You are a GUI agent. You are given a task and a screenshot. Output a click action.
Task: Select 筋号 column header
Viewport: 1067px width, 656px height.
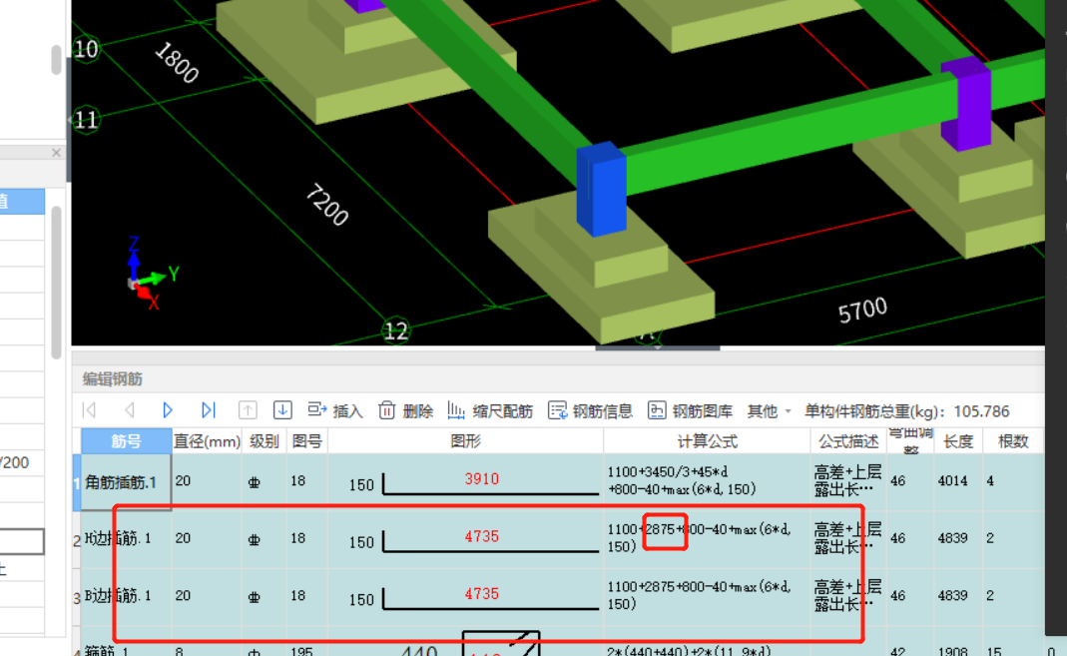click(x=126, y=441)
